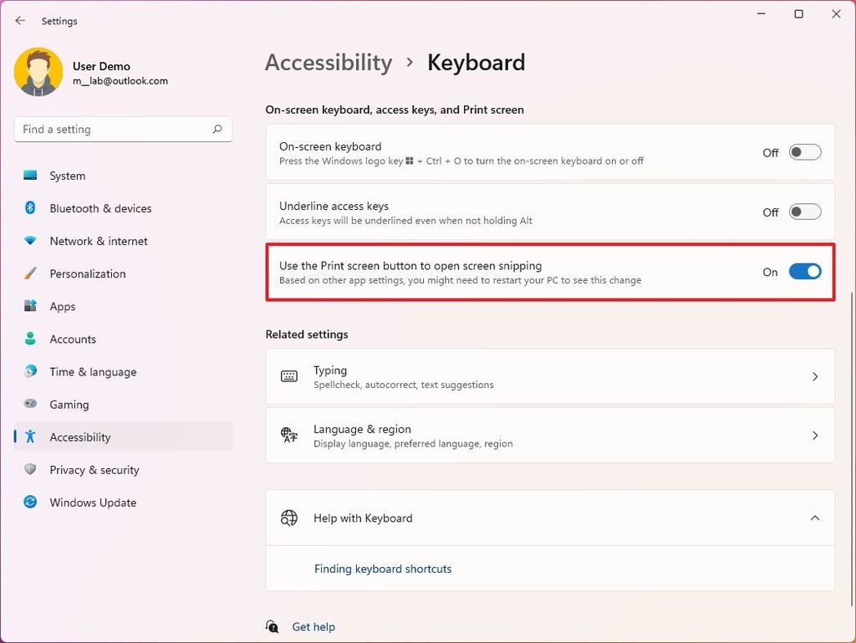Click the Find a setting search box
Screen dimensions: 856x643
[x=123, y=129]
